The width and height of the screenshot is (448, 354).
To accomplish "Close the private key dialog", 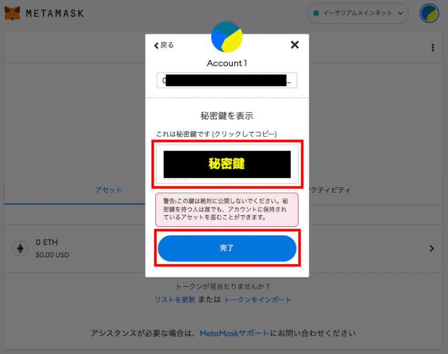I will click(x=295, y=45).
